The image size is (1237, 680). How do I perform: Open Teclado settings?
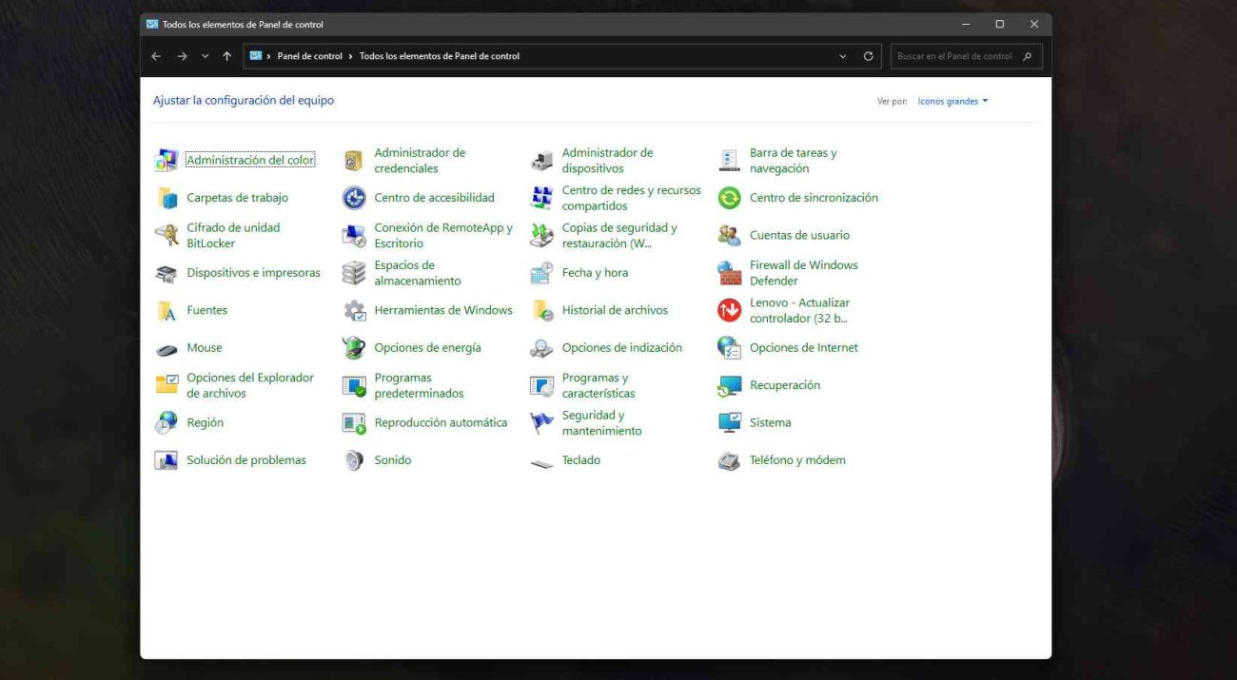tap(580, 459)
